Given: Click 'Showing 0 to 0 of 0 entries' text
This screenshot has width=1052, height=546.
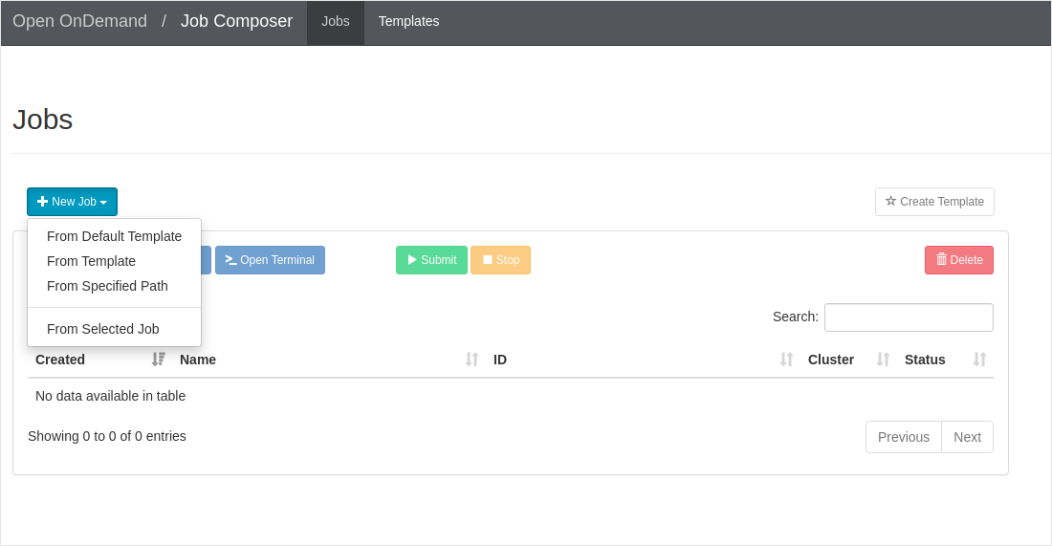Looking at the screenshot, I should (107, 437).
